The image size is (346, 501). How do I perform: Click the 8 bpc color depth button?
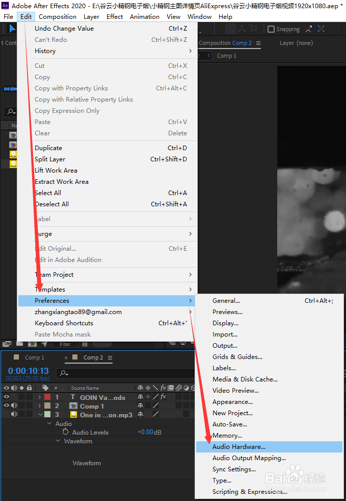point(65,344)
